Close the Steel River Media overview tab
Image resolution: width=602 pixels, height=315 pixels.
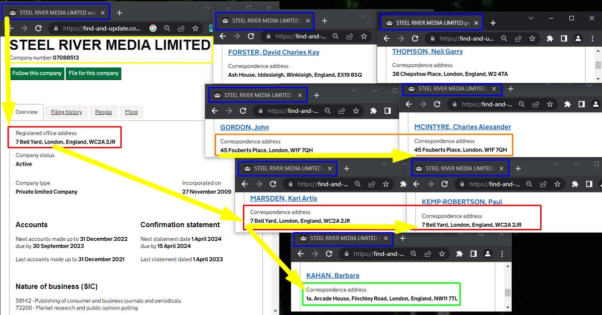(103, 13)
